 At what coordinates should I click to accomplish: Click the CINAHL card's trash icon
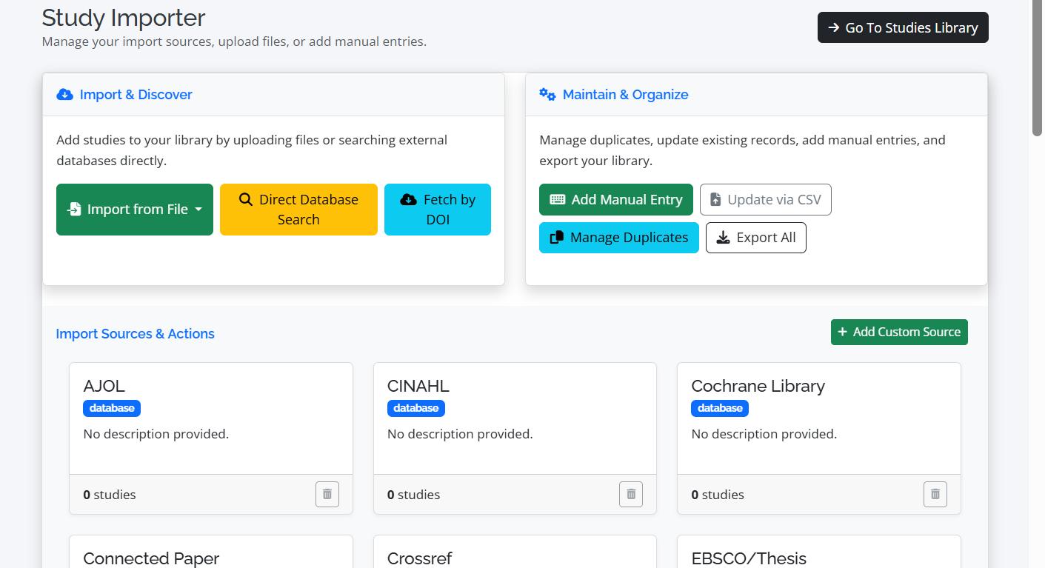pos(631,494)
